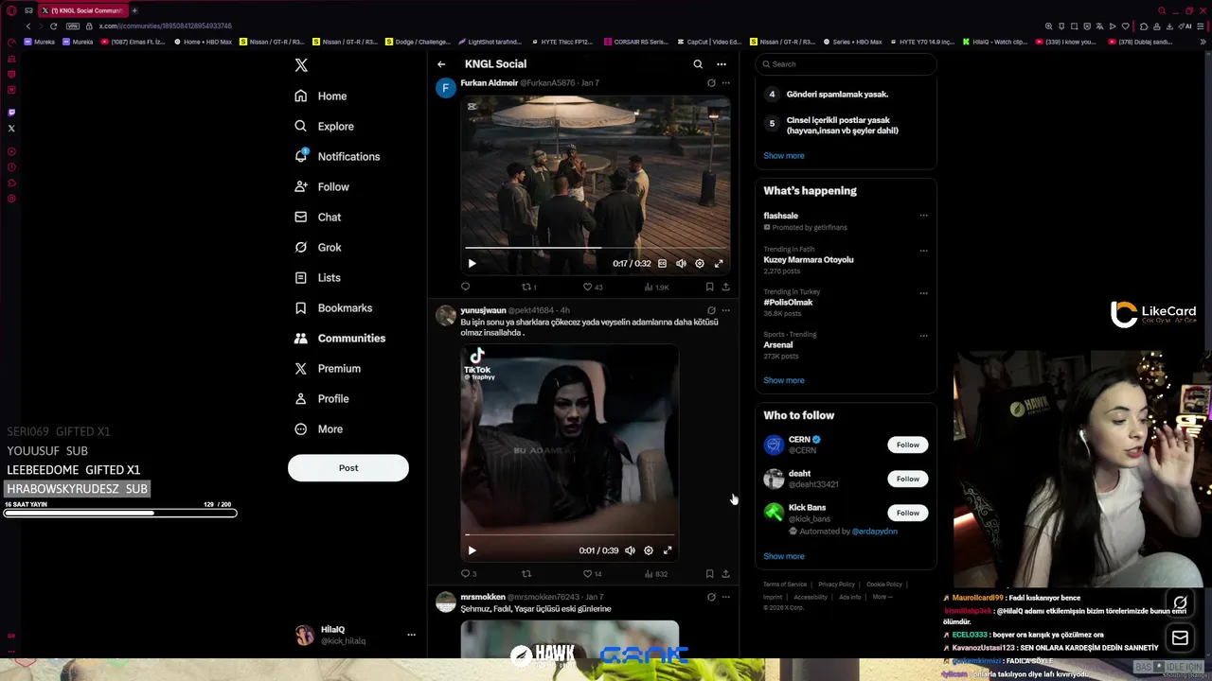View analytics of the post with 1.9K views
This screenshot has width=1212, height=681.
656,287
